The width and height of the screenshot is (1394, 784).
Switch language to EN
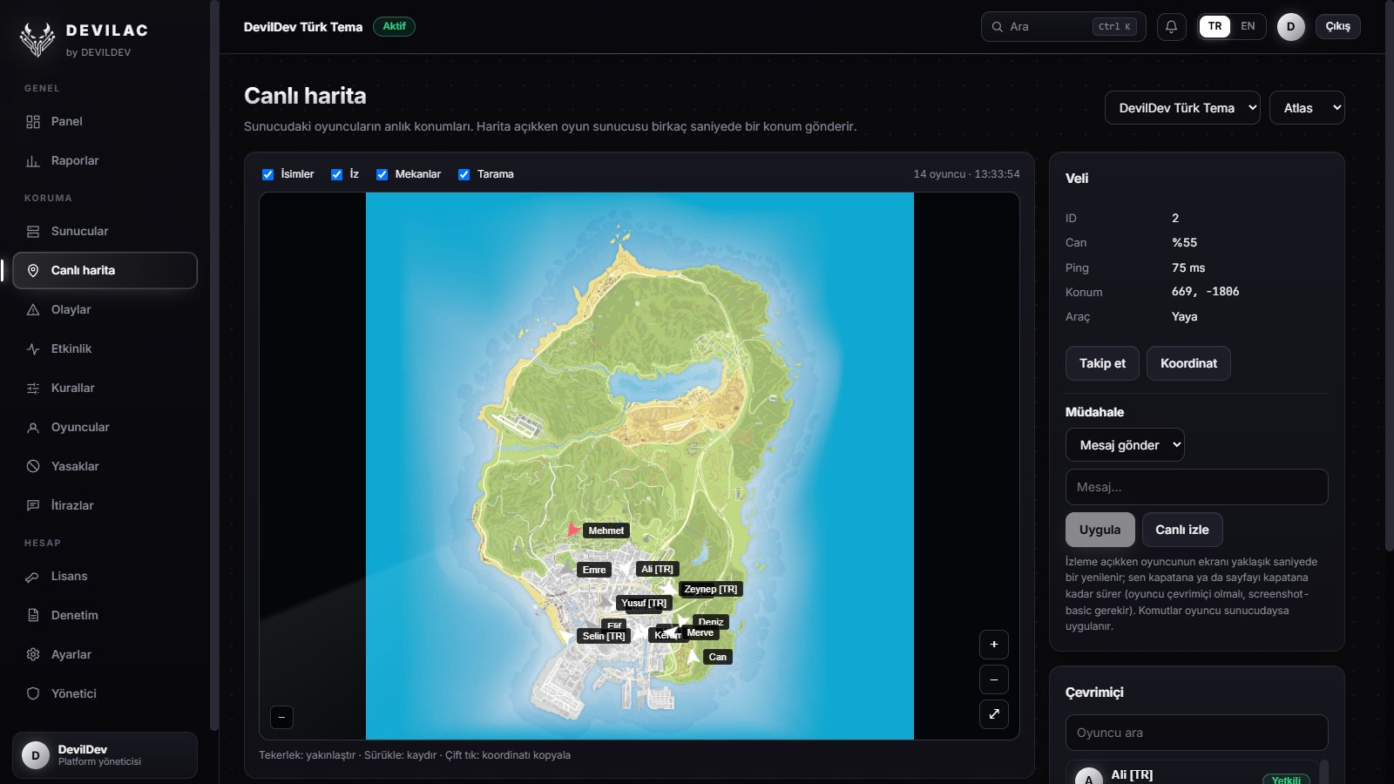tap(1248, 26)
